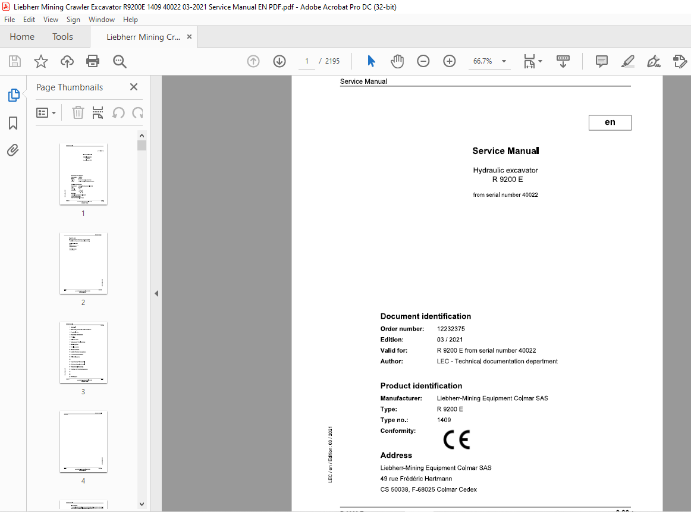Screen dimensions: 691x512
Task: Activate the Hand pan tool
Action: tap(397, 61)
